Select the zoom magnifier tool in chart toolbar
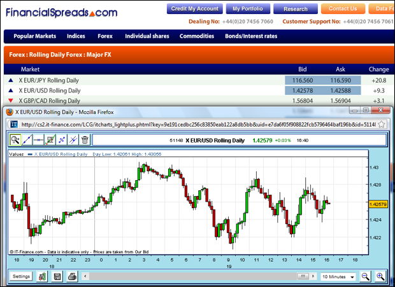Image resolution: width=395 pixels, height=287 pixels. pos(15,140)
